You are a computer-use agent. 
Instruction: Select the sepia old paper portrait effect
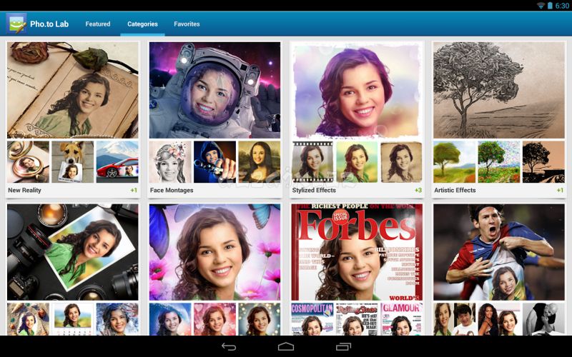pyautogui.click(x=401, y=162)
